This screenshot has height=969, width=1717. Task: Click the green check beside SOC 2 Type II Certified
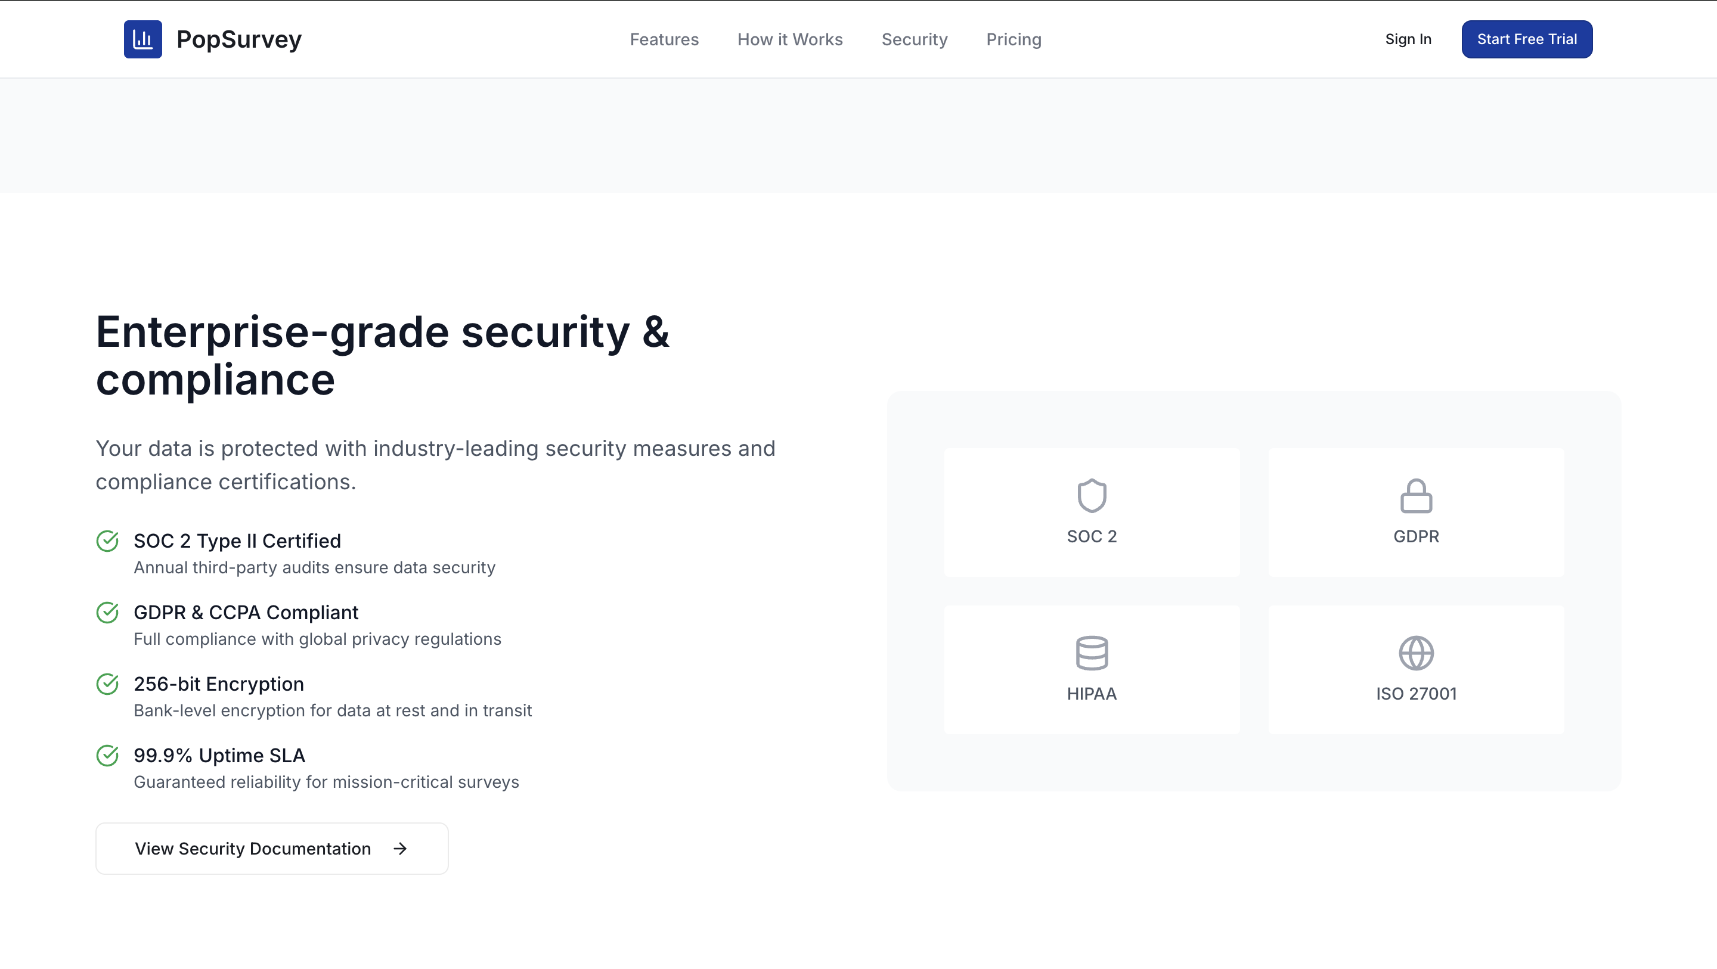107,541
